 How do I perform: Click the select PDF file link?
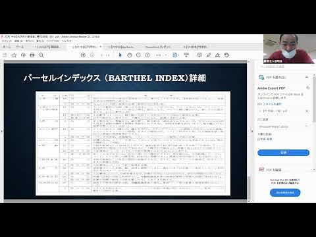(270, 104)
